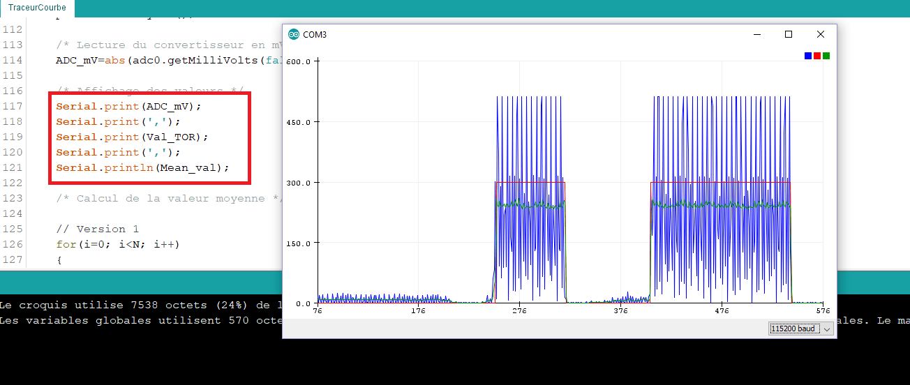Click the green legend swatch in plotter
Viewport: 910px width, 385px height.
pos(826,56)
